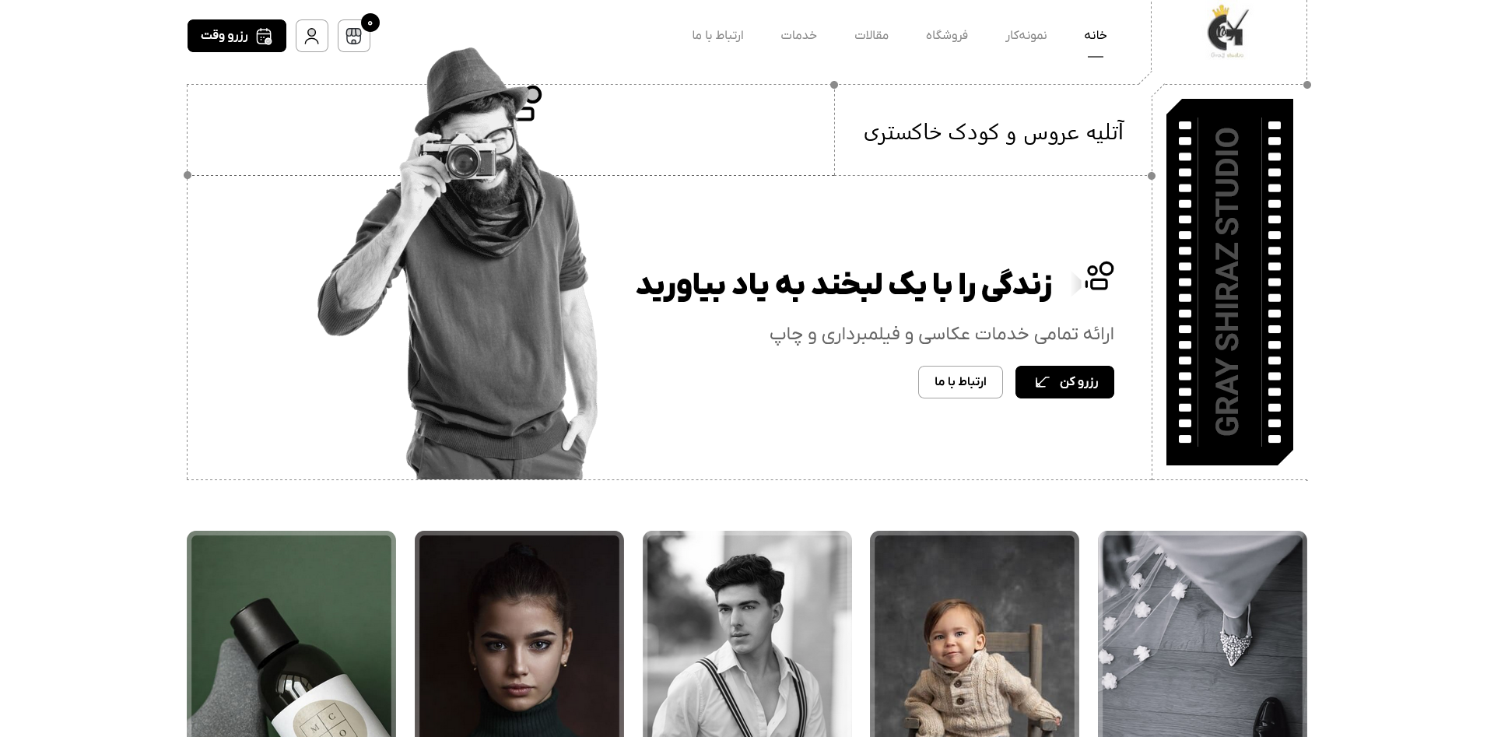Viewport: 1494px width, 737px height.
Task: Click the shapes icon beside the headline
Action: (x=1099, y=276)
